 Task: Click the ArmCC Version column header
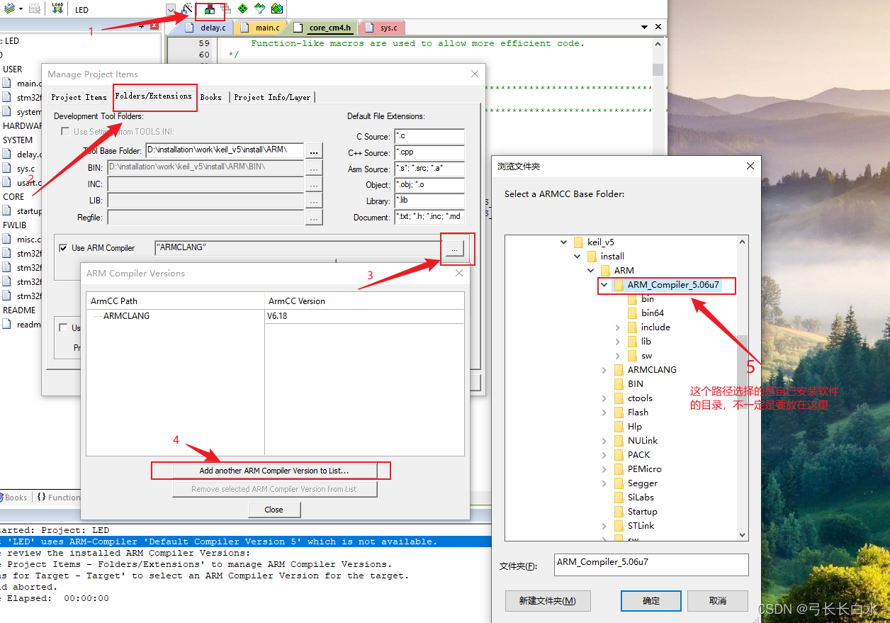(x=364, y=301)
